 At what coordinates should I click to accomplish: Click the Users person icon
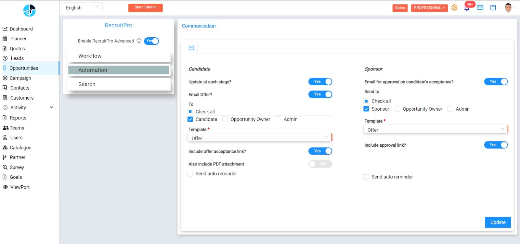pyautogui.click(x=5, y=138)
